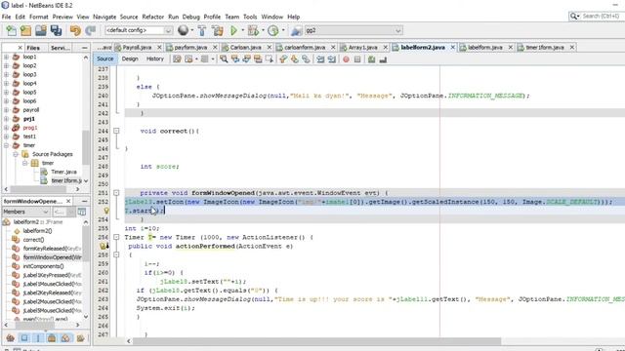Click the Toggle Bookmark icon in editor toolbar
Viewport: 625px width, 351px height.
pyautogui.click(x=306, y=59)
